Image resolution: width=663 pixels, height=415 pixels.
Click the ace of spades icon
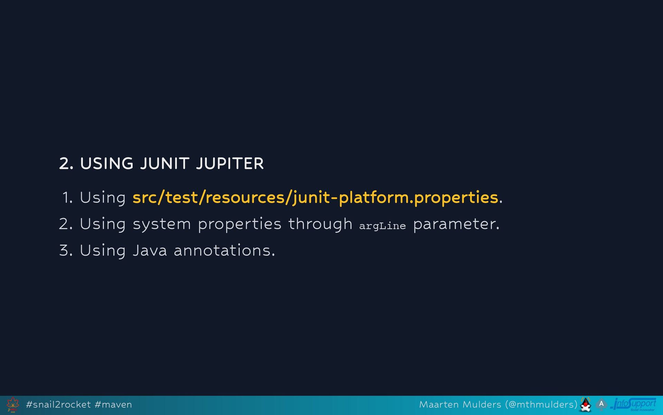pos(601,404)
